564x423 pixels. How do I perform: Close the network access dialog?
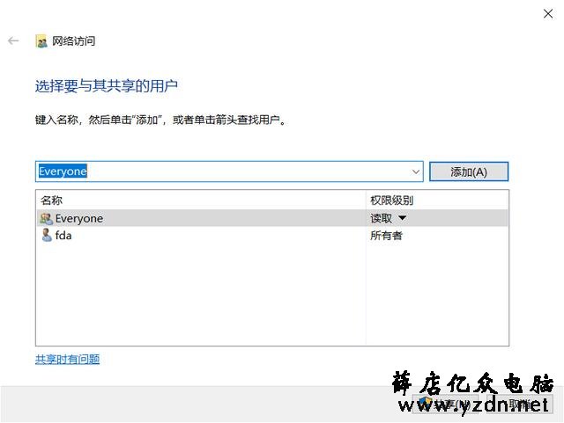(x=548, y=14)
